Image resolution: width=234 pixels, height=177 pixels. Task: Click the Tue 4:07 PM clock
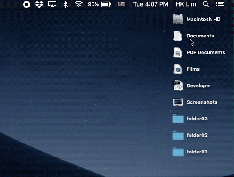(x=151, y=4)
